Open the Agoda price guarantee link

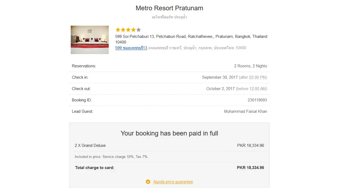click(x=173, y=182)
